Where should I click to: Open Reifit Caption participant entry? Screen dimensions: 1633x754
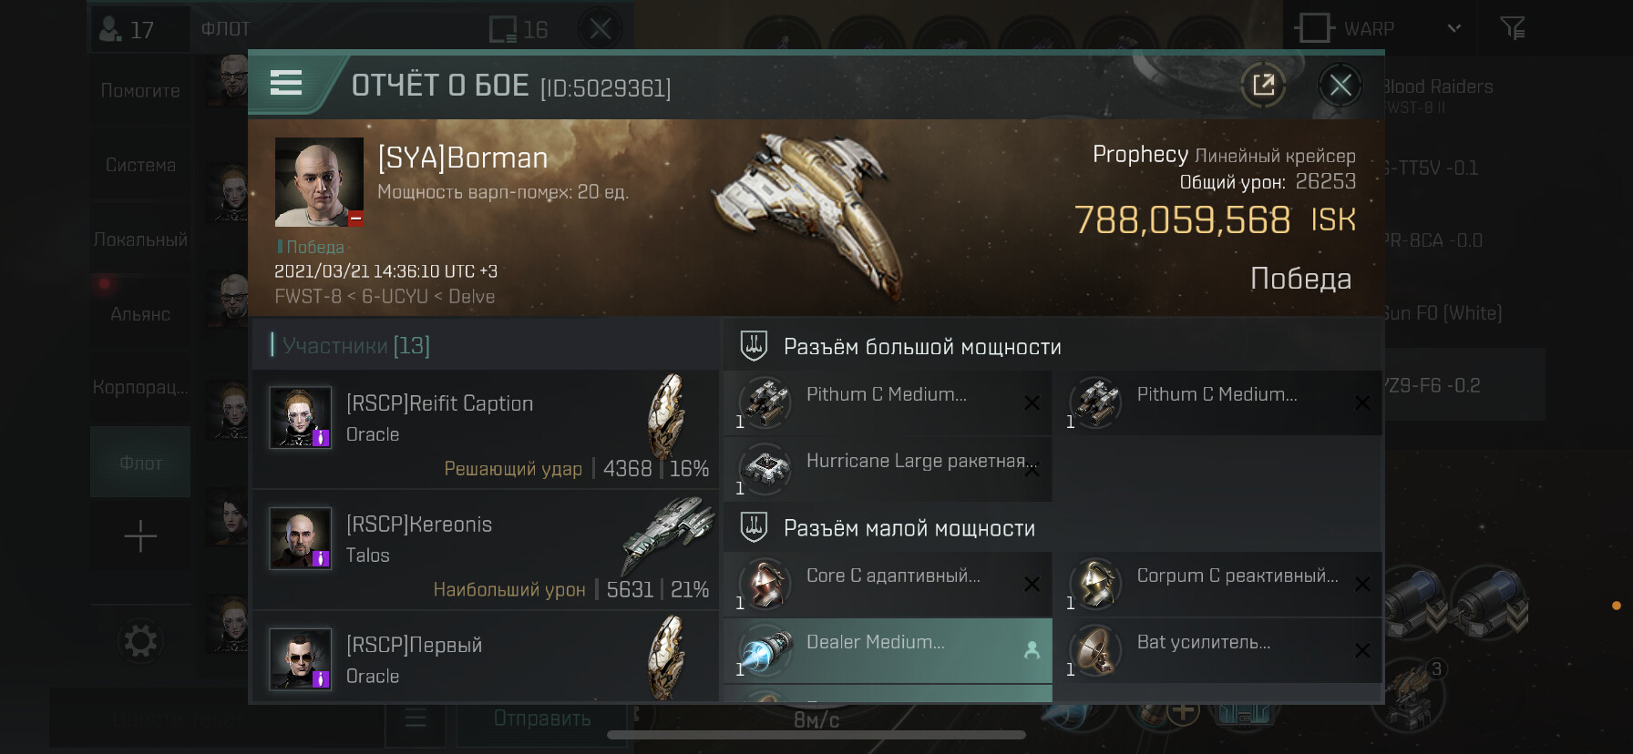(486, 428)
